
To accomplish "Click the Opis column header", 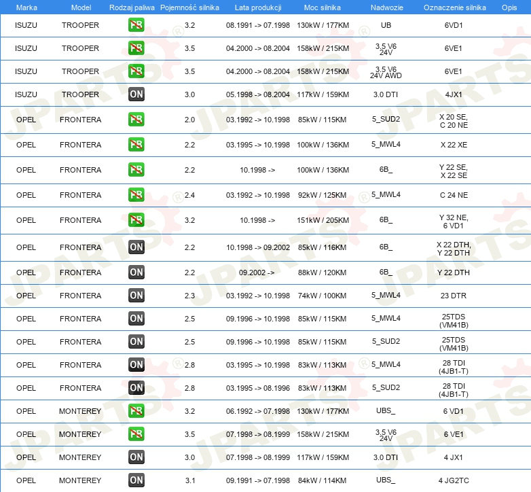I will [x=509, y=7].
